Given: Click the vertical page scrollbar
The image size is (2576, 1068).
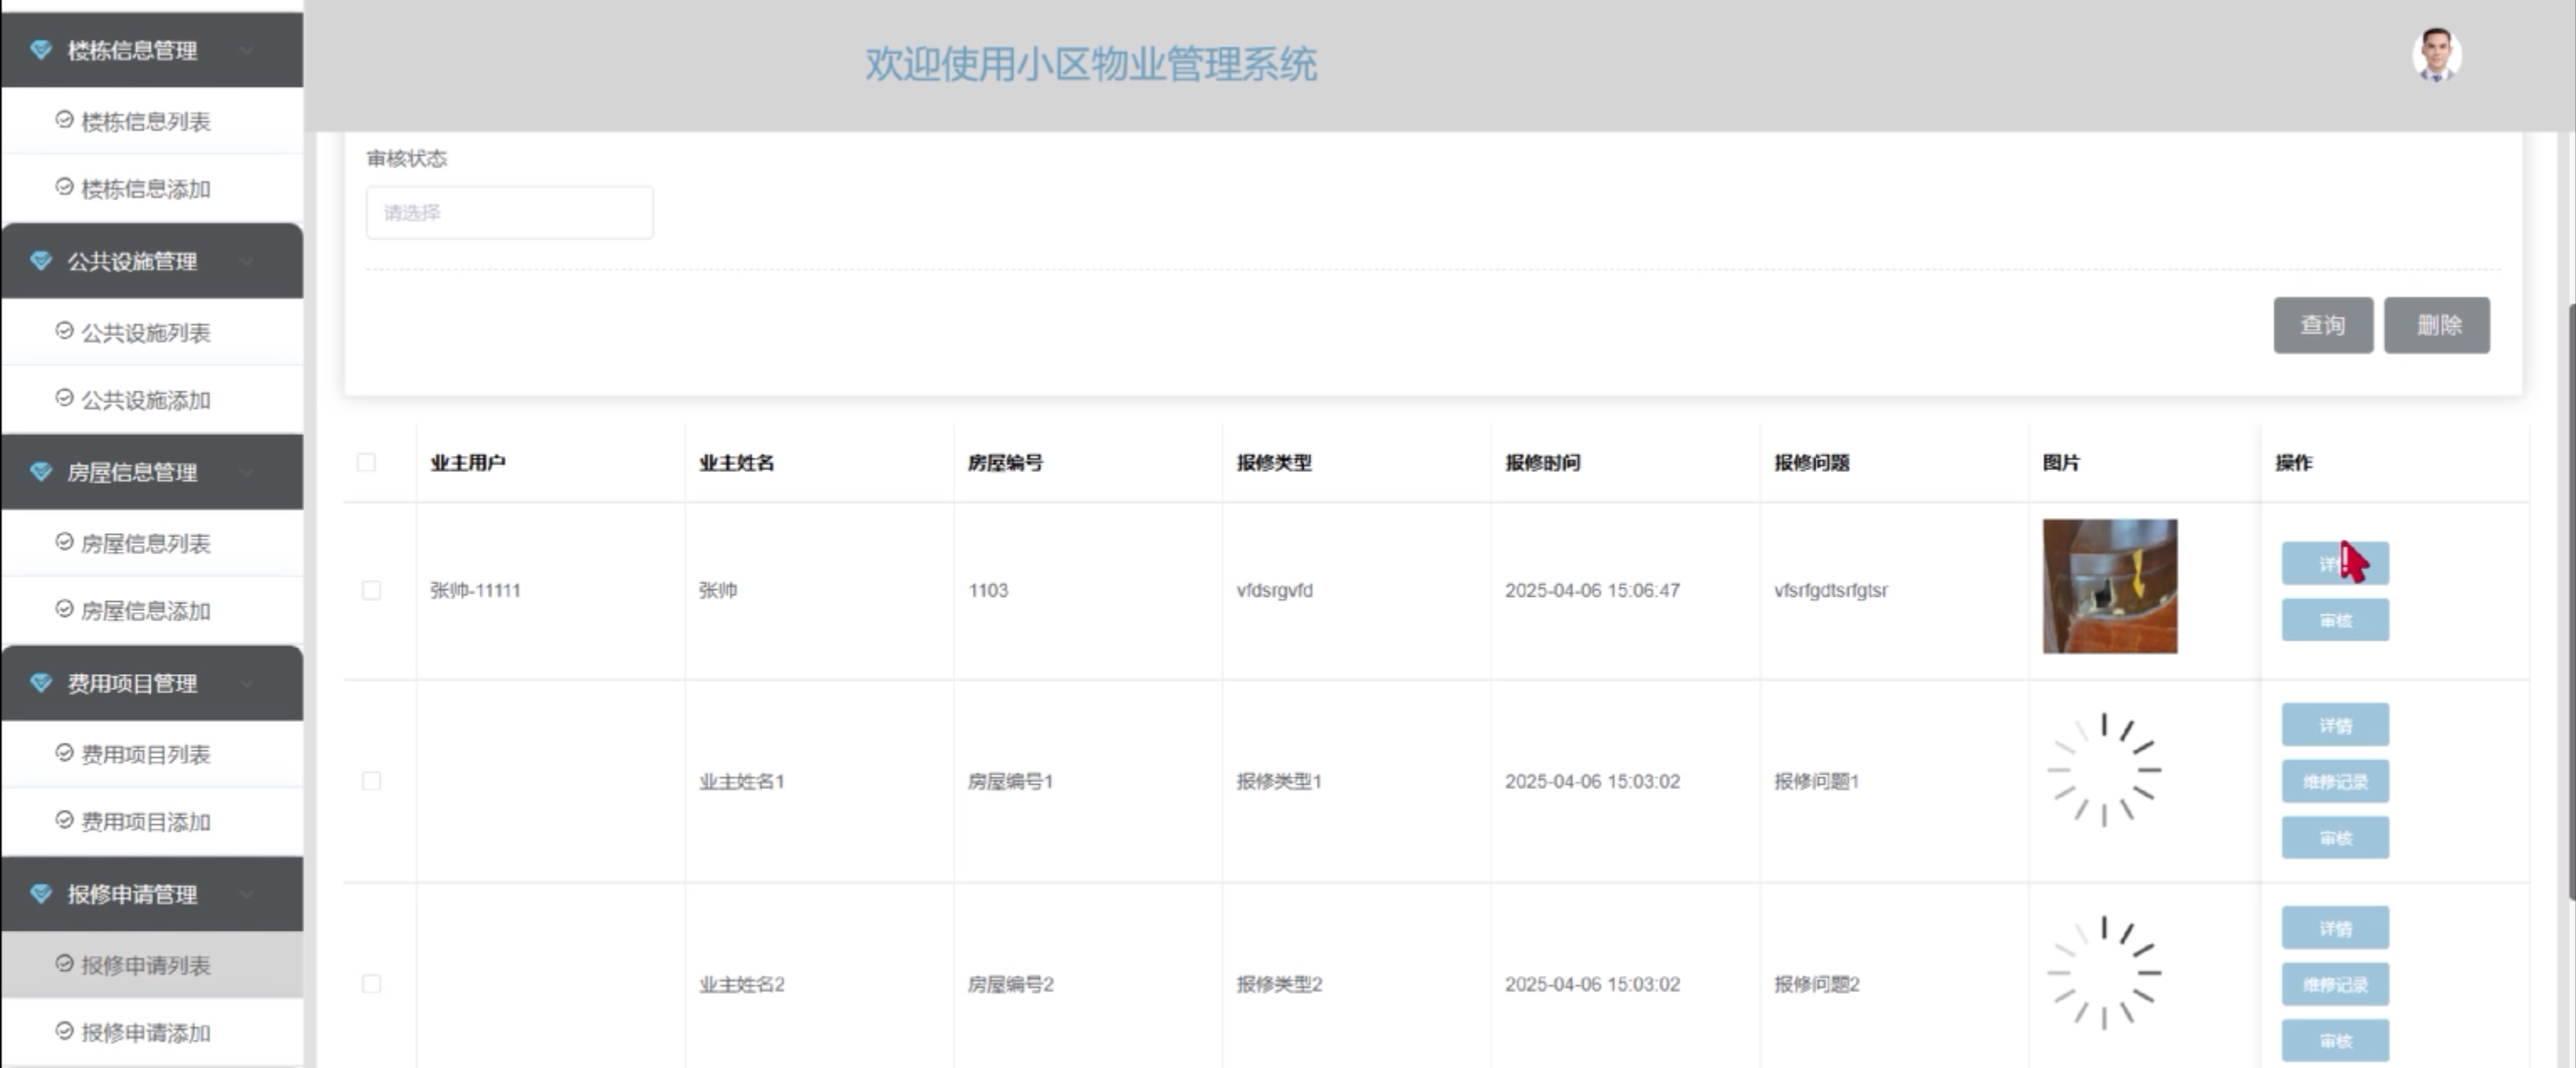Looking at the screenshot, I should tap(2569, 599).
